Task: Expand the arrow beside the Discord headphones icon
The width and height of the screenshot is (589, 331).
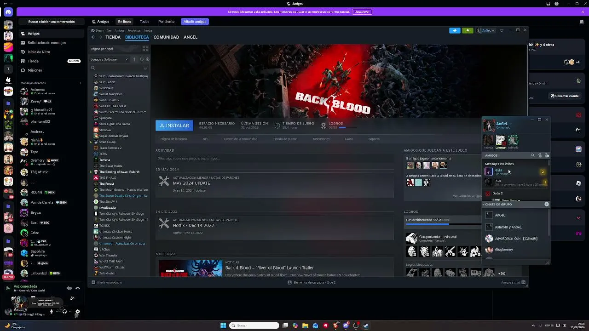Action: tap(70, 312)
